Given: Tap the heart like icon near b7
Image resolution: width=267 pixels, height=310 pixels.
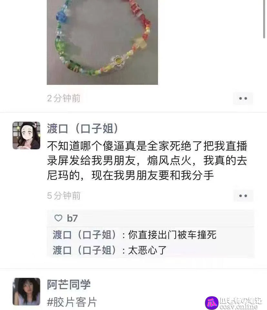Looking at the screenshot, I should [58, 218].
